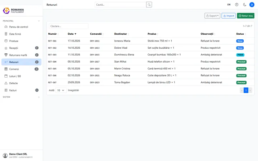Screen dimensions: 258x161
Task: Click the Retururi return-arrow icon
Action: click(6, 62)
